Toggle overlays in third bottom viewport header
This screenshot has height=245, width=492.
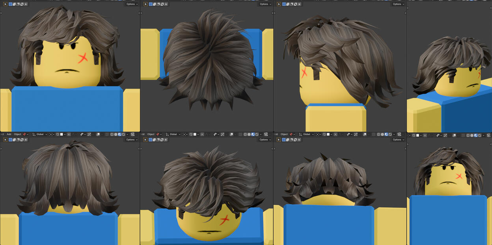365,134
